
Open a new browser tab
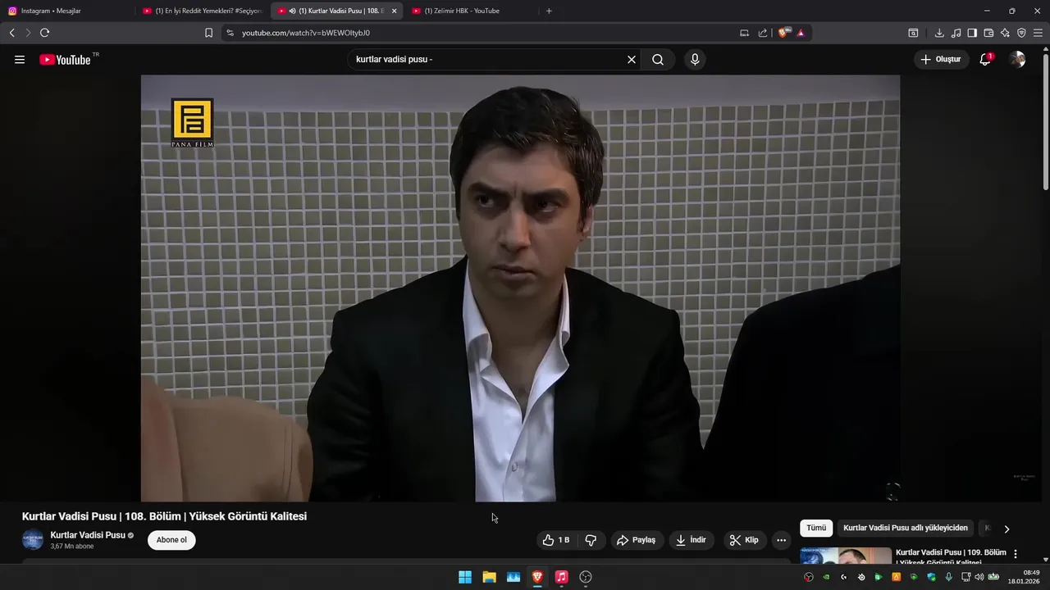click(x=549, y=11)
